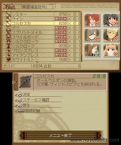
Task: Click the sword icon beside シミター
Action: tap(9, 14)
